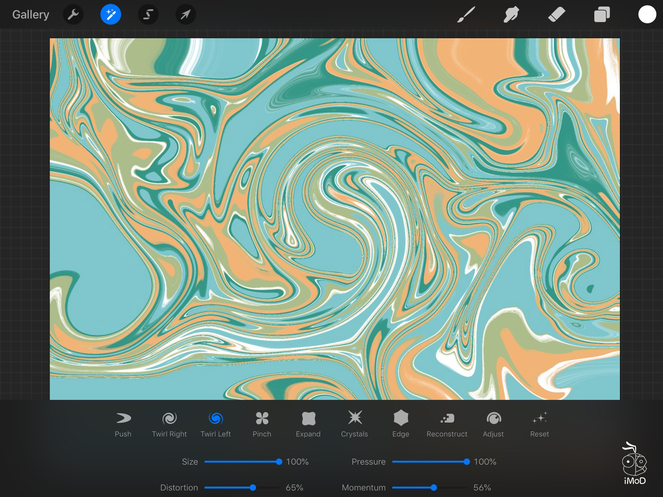This screenshot has width=663, height=497.
Task: Return to the Gallery
Action: [x=30, y=15]
